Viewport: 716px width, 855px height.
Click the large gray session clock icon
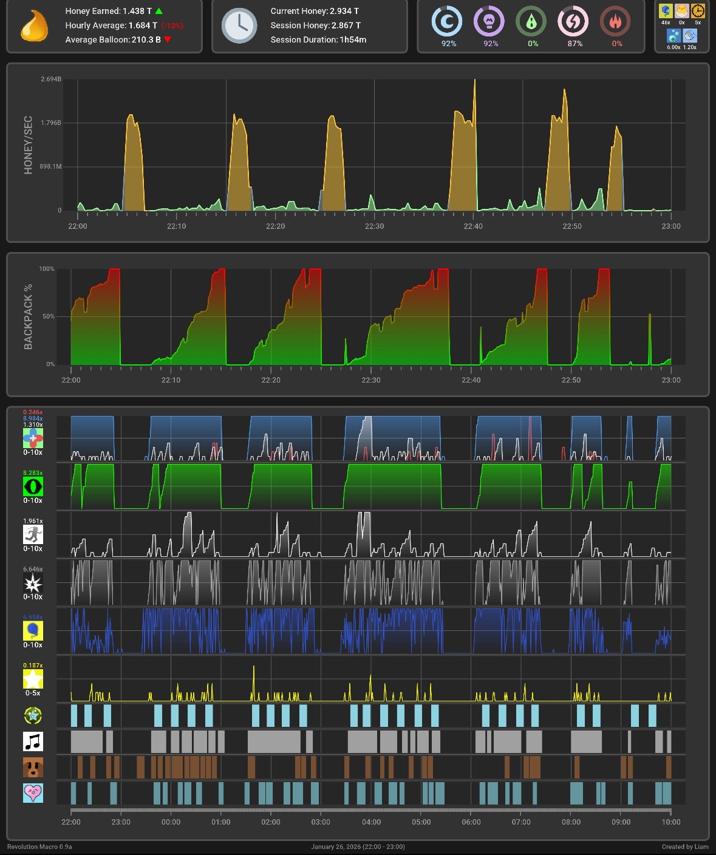point(239,26)
